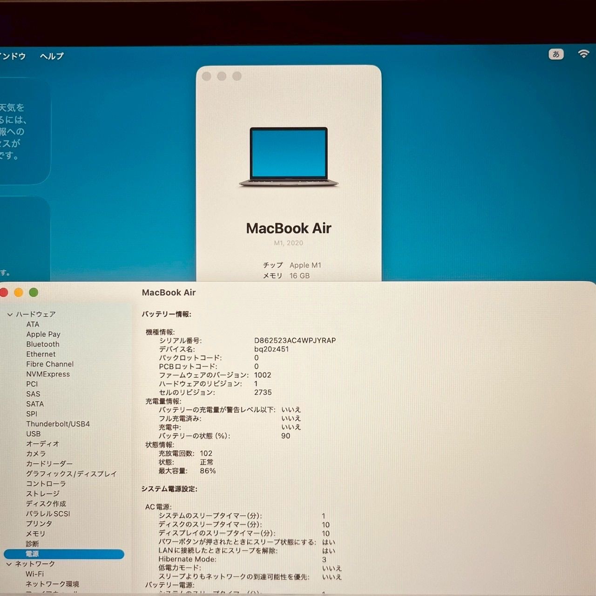596x596 pixels.
Task: Select カメラ in the sidebar
Action: coord(36,454)
